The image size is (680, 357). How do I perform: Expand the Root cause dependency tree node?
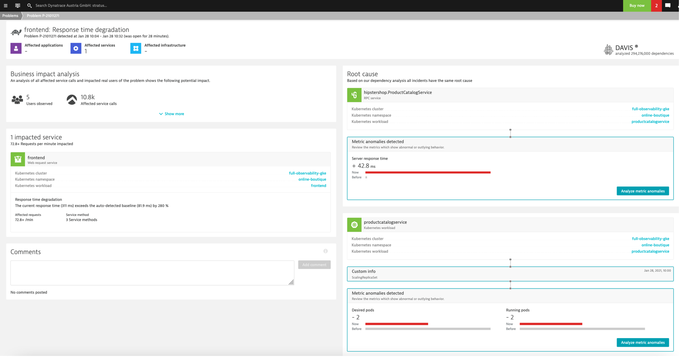pos(510,130)
